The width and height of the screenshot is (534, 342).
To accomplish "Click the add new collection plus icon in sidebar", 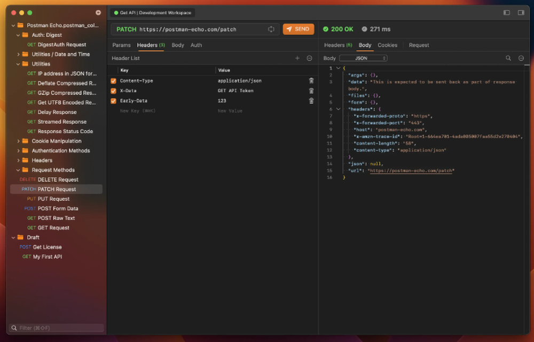I will pyautogui.click(x=98, y=12).
